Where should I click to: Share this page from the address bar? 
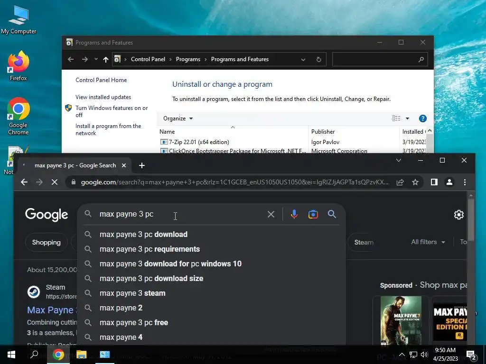400,182
